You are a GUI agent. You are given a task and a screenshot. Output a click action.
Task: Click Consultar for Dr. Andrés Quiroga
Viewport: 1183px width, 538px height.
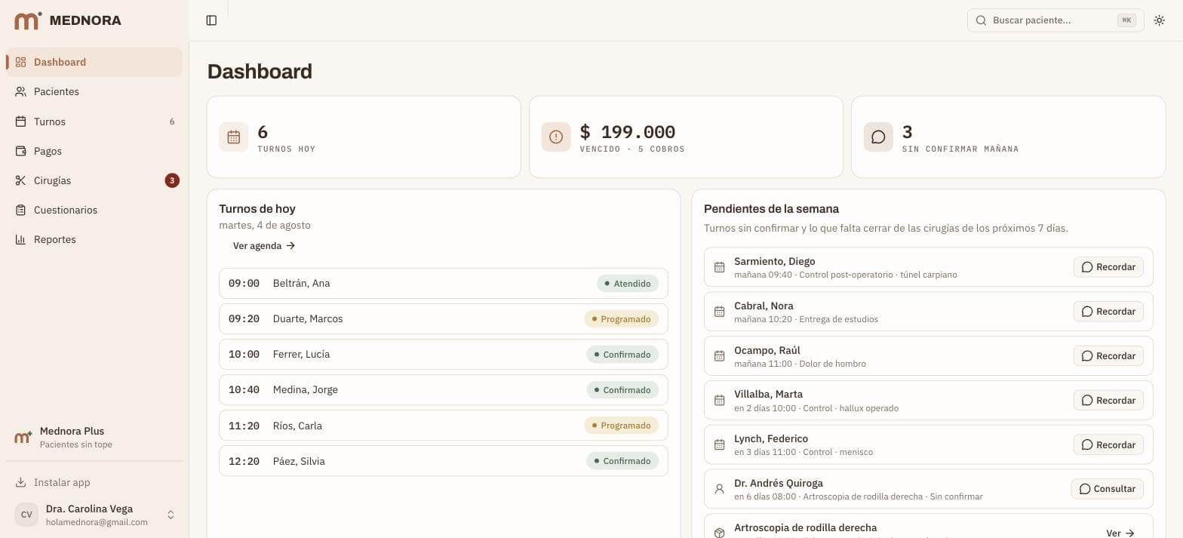pos(1108,489)
